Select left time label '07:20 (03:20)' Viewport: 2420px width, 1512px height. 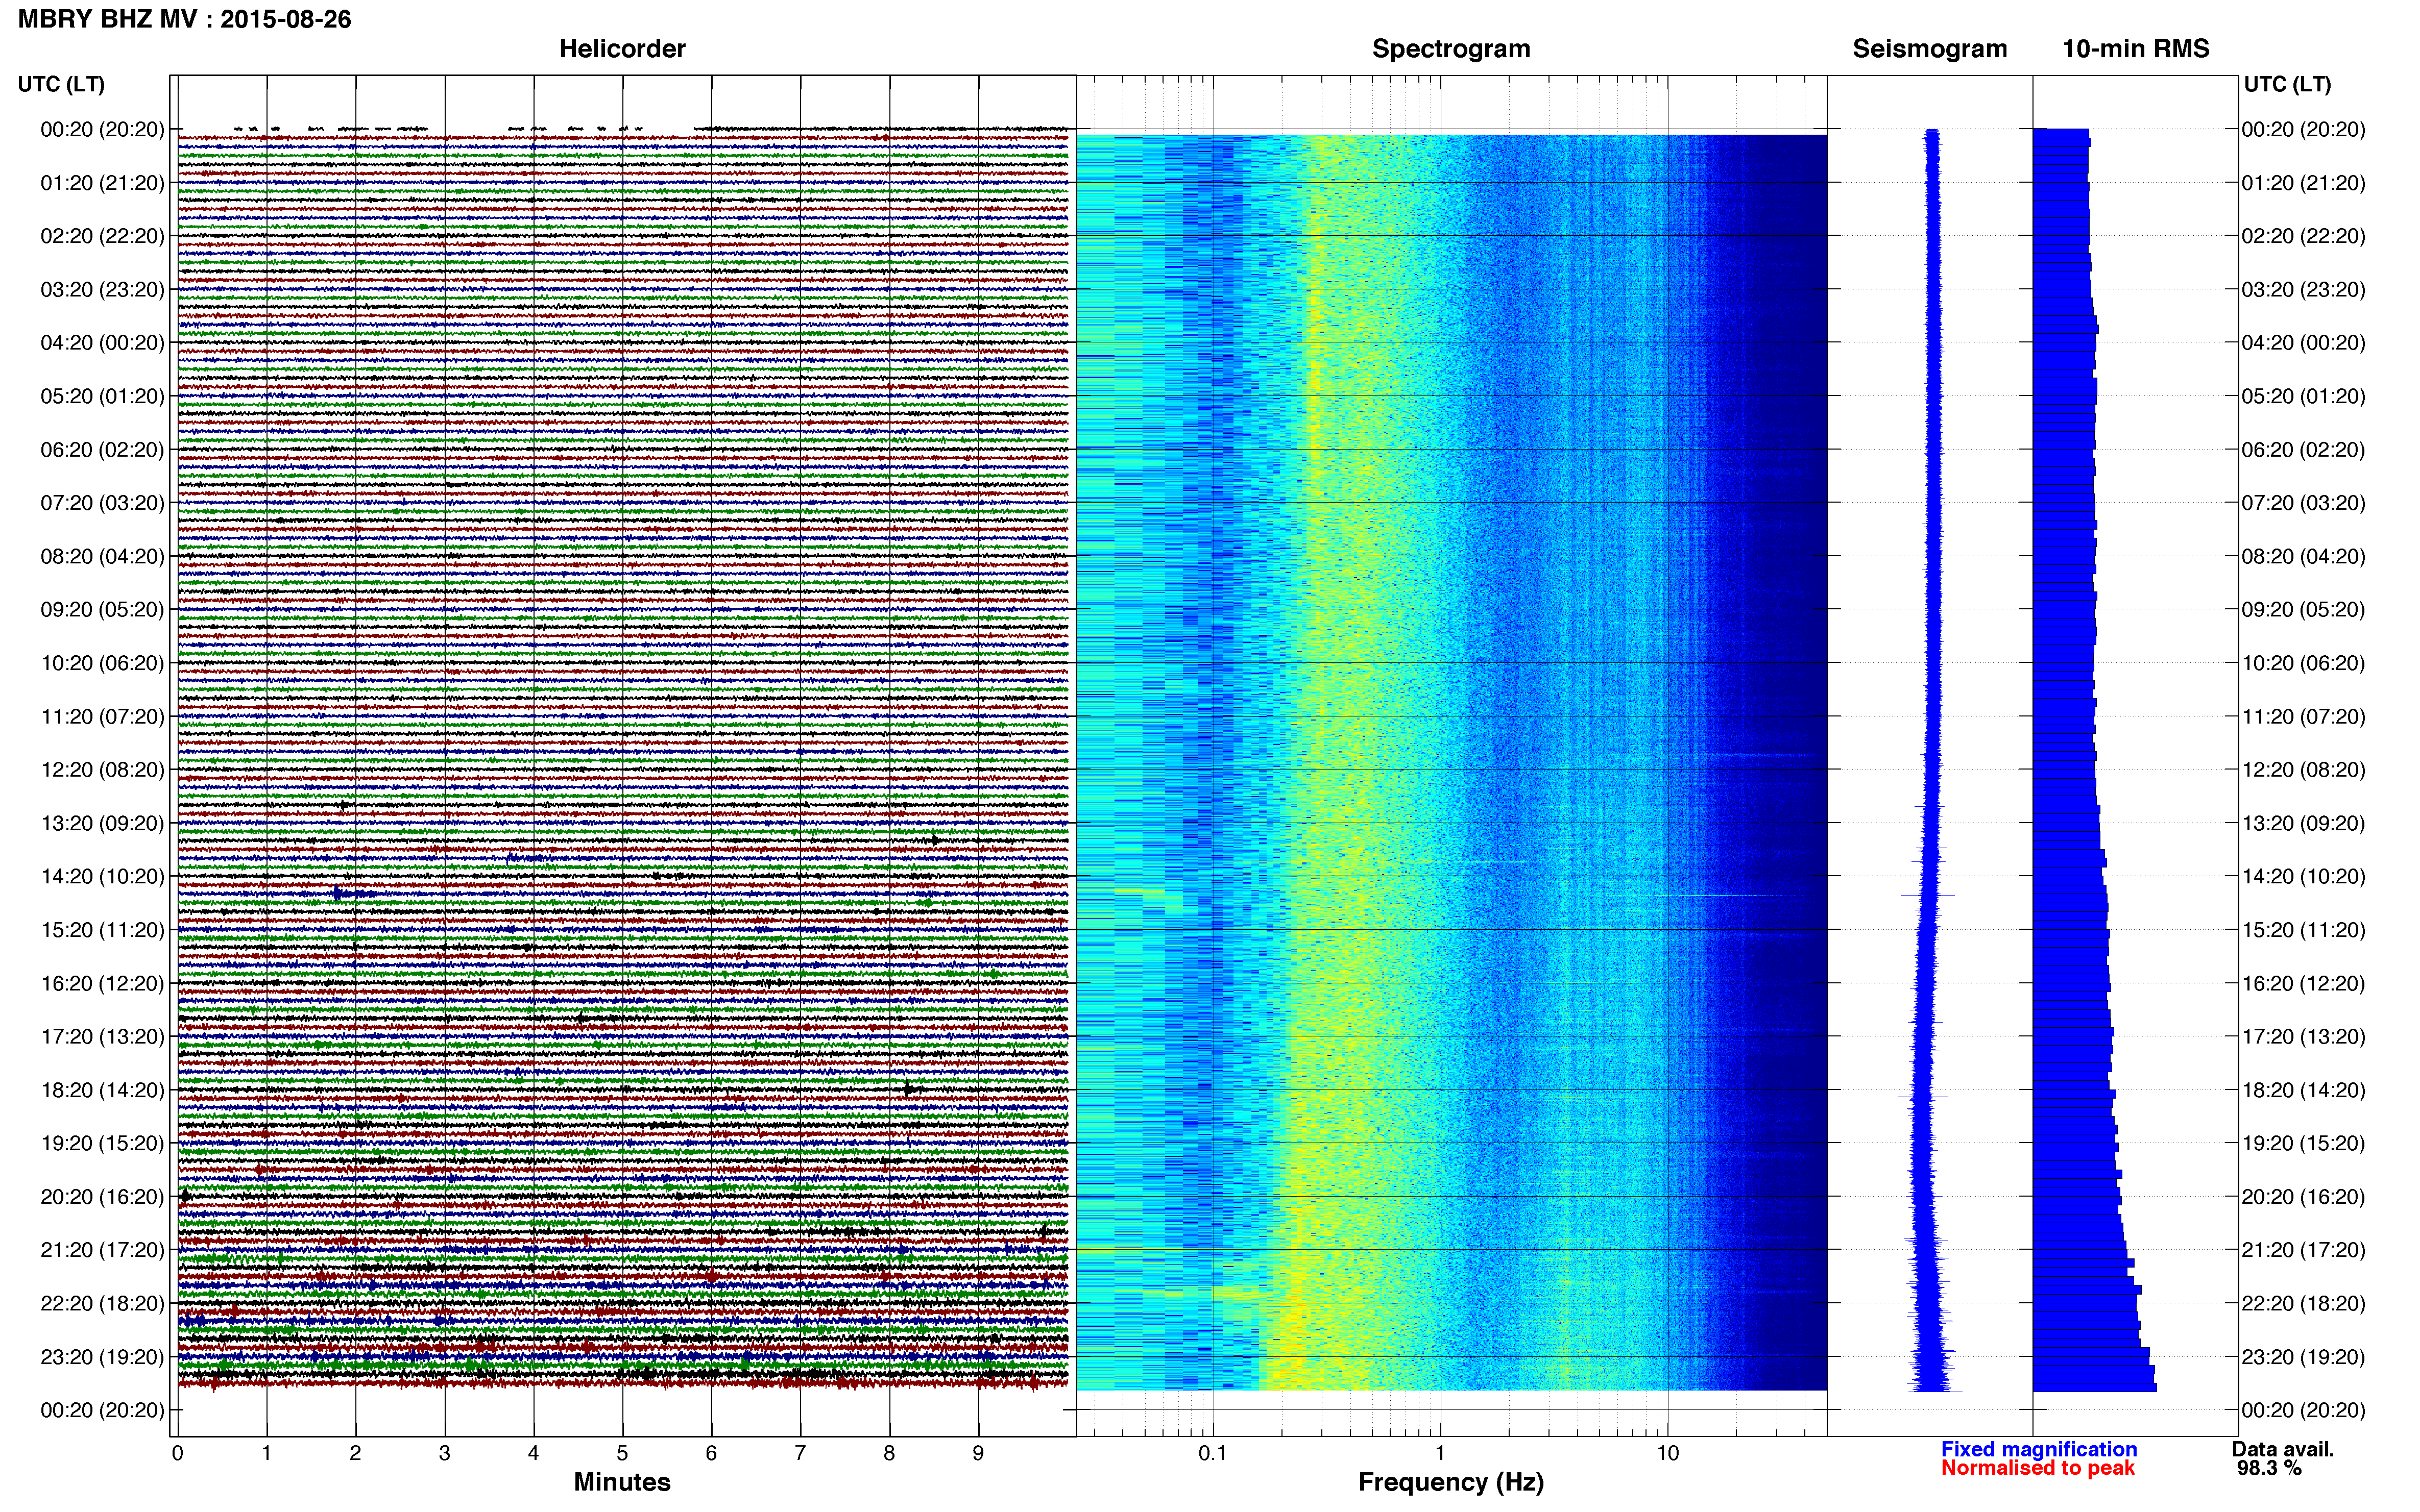pos(102,503)
